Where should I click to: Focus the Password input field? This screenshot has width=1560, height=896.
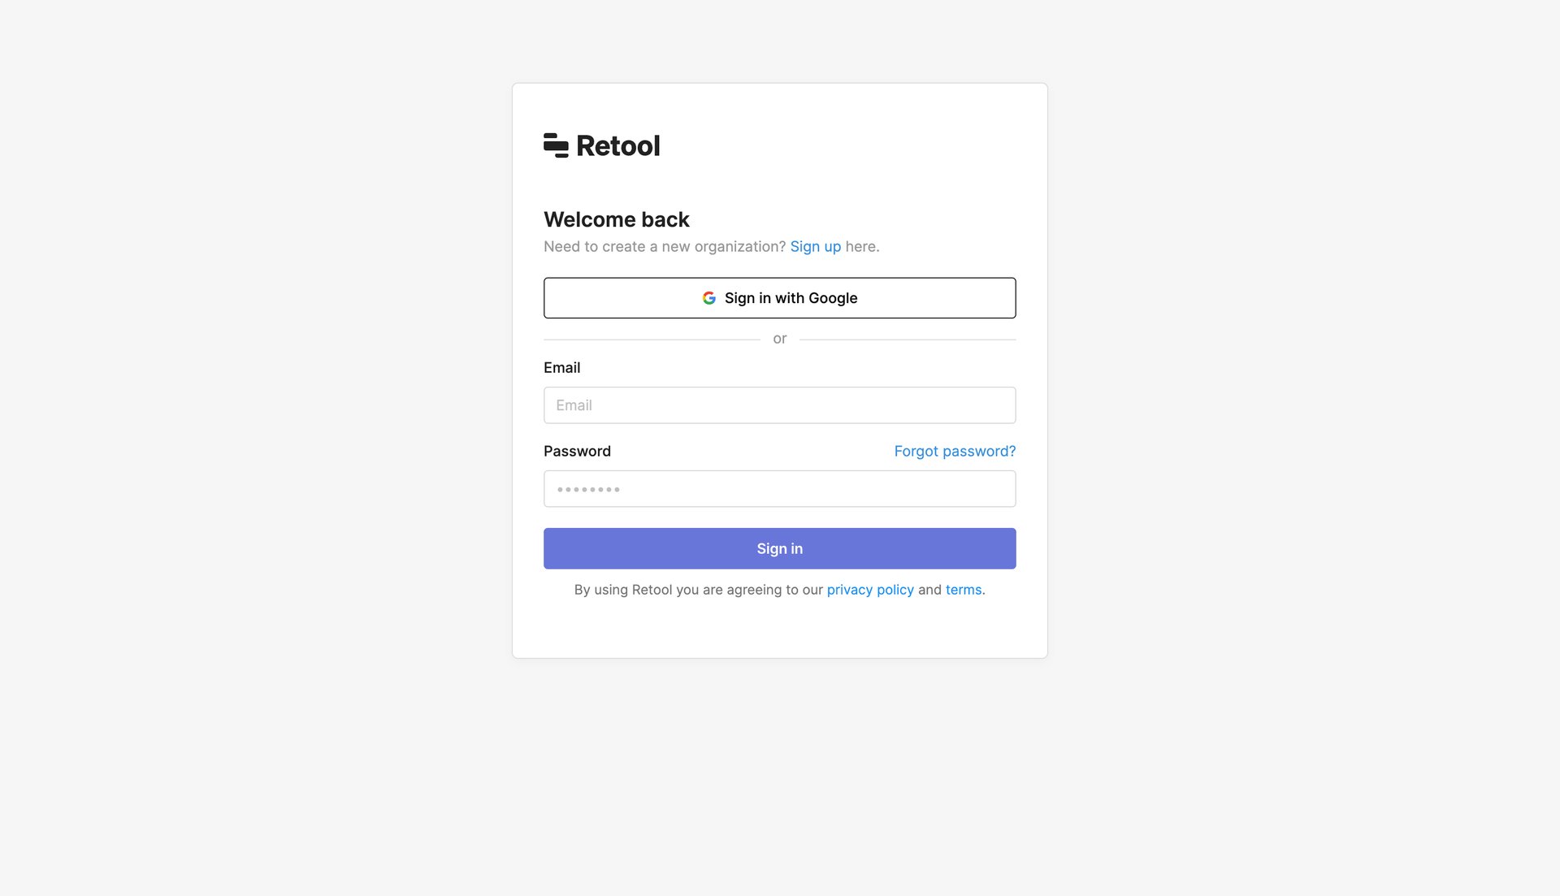[x=779, y=488]
